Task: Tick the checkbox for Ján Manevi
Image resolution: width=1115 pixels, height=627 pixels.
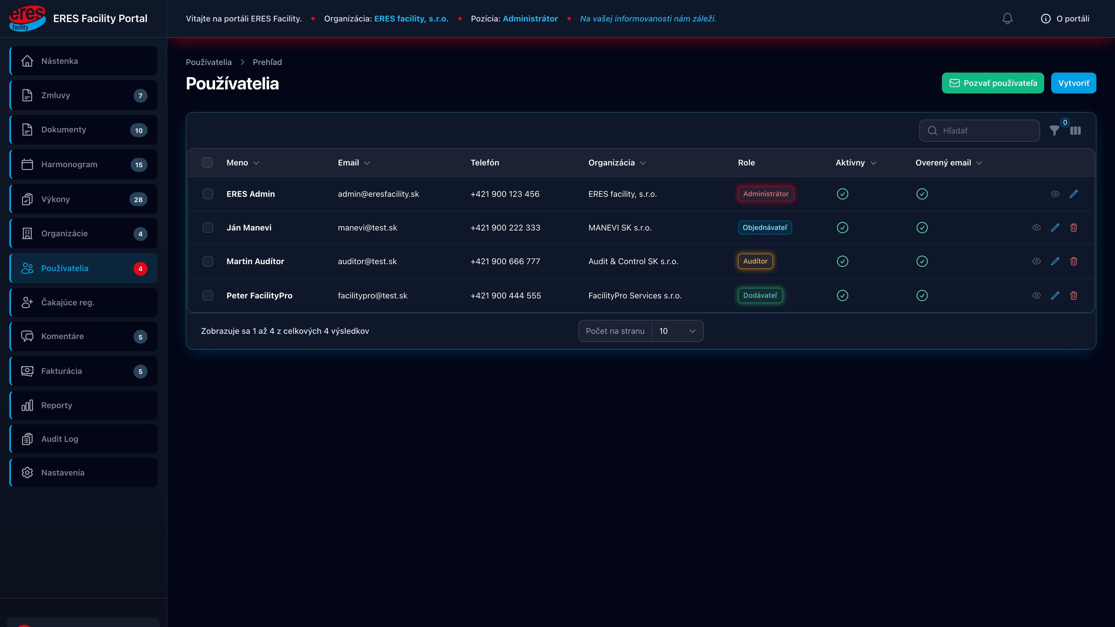Action: pos(208,228)
